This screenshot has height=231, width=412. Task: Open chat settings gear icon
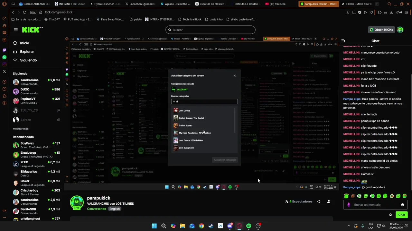click(x=390, y=215)
